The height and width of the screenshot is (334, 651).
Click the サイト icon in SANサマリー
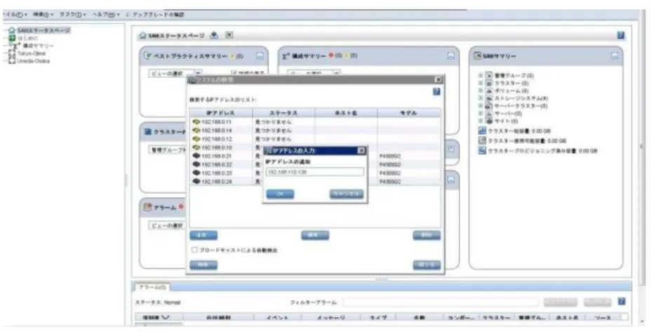click(489, 121)
